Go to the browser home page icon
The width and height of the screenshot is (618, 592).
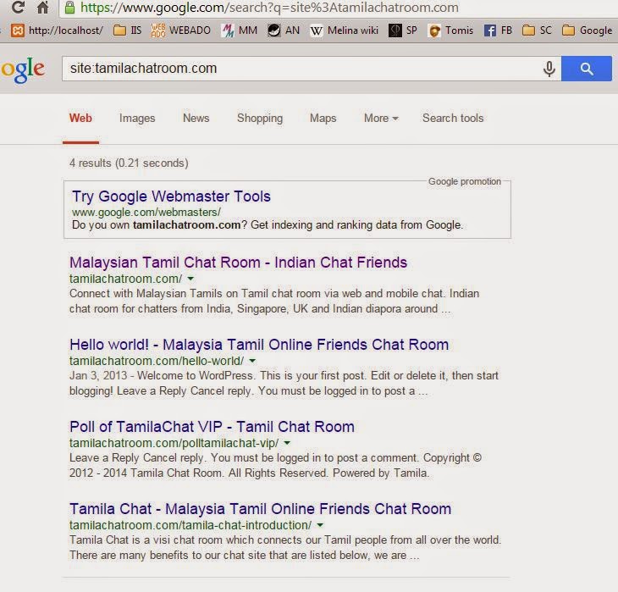tap(42, 7)
